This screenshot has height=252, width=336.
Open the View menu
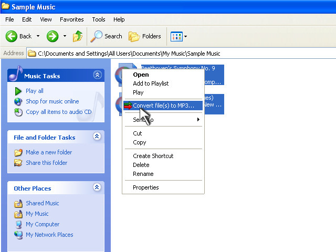46,19
